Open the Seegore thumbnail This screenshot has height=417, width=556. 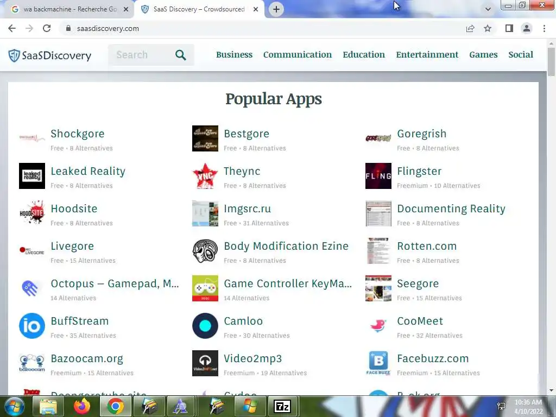[x=378, y=288]
